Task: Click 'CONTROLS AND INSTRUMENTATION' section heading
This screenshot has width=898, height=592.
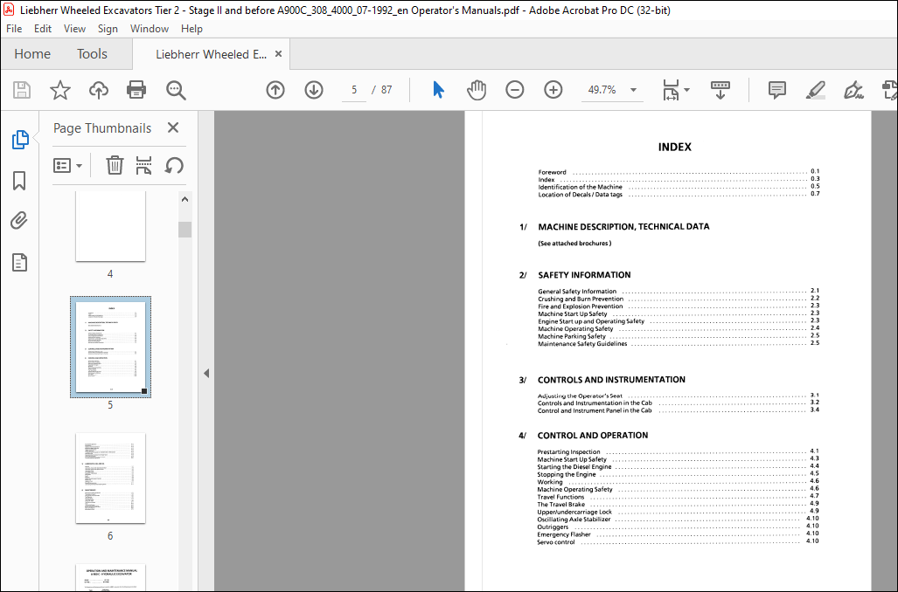Action: pyautogui.click(x=611, y=380)
